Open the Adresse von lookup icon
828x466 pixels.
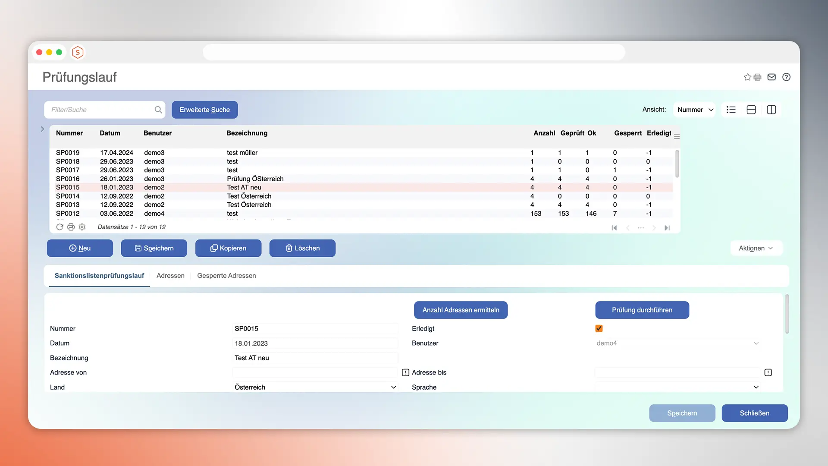405,372
